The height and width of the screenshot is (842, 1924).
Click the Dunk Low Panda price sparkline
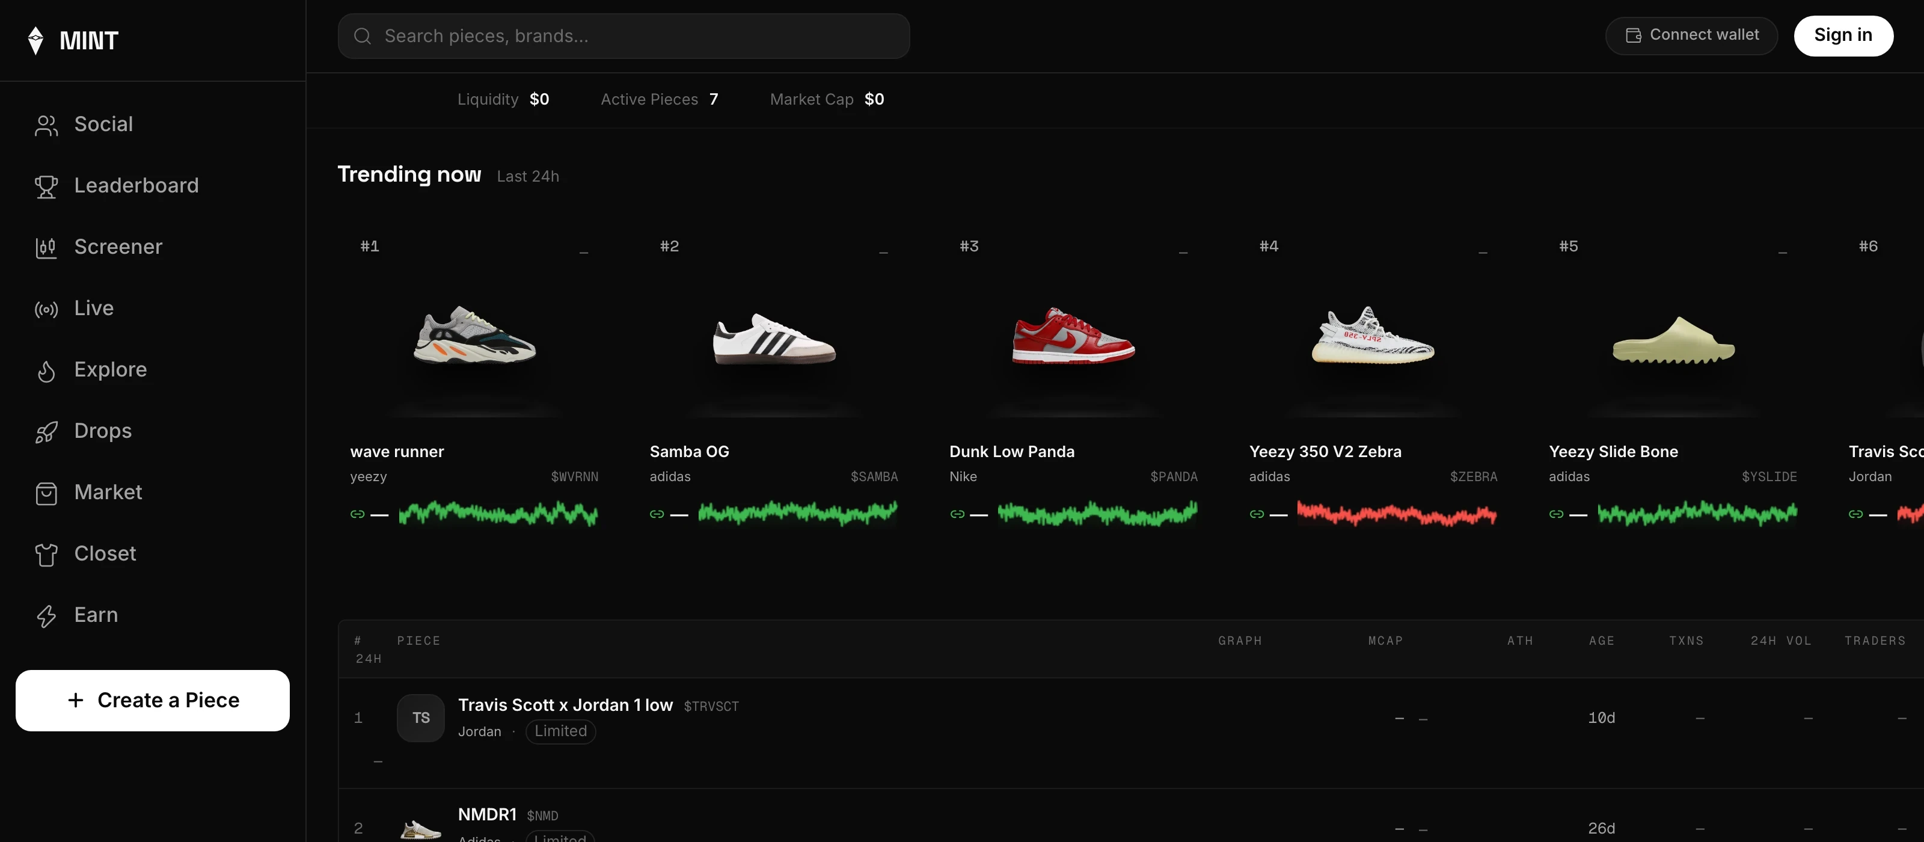(1098, 513)
